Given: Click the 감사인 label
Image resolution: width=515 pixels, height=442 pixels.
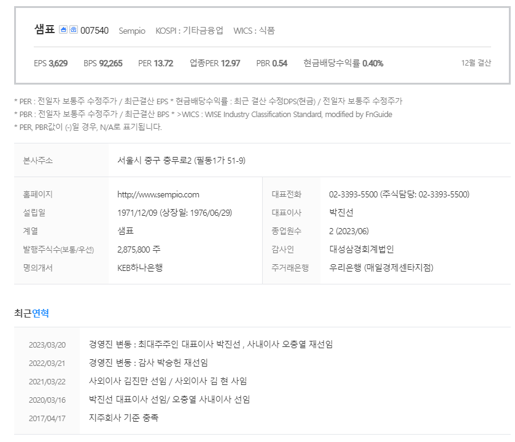Looking at the screenshot, I should point(283,250).
